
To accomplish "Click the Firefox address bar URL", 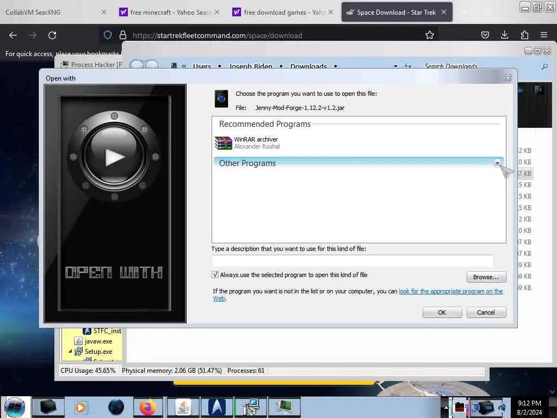I will pyautogui.click(x=217, y=35).
